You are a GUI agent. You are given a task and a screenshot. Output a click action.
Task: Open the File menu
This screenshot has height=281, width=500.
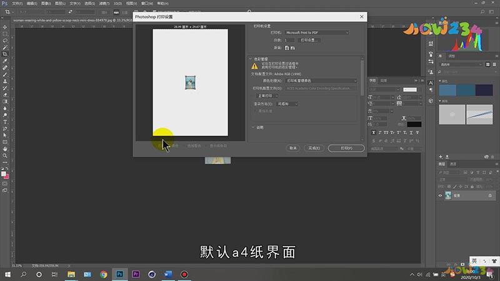(17, 4)
